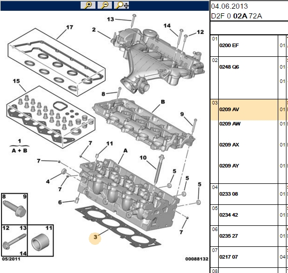Screen dimensions: 288x273
Task: Click the zoom out magnifier icon
Action: pyautogui.click(x=105, y=5)
